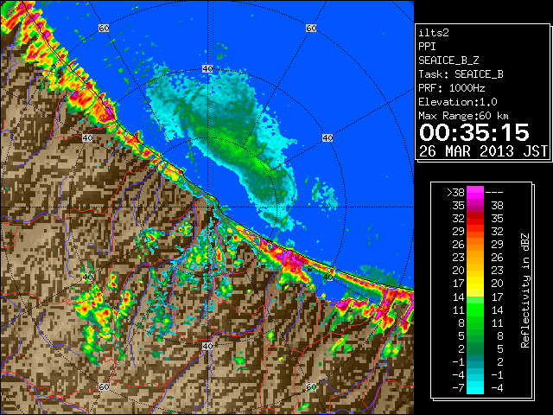Click the "Reflectivity in dBZ" legend title

[x=524, y=290]
